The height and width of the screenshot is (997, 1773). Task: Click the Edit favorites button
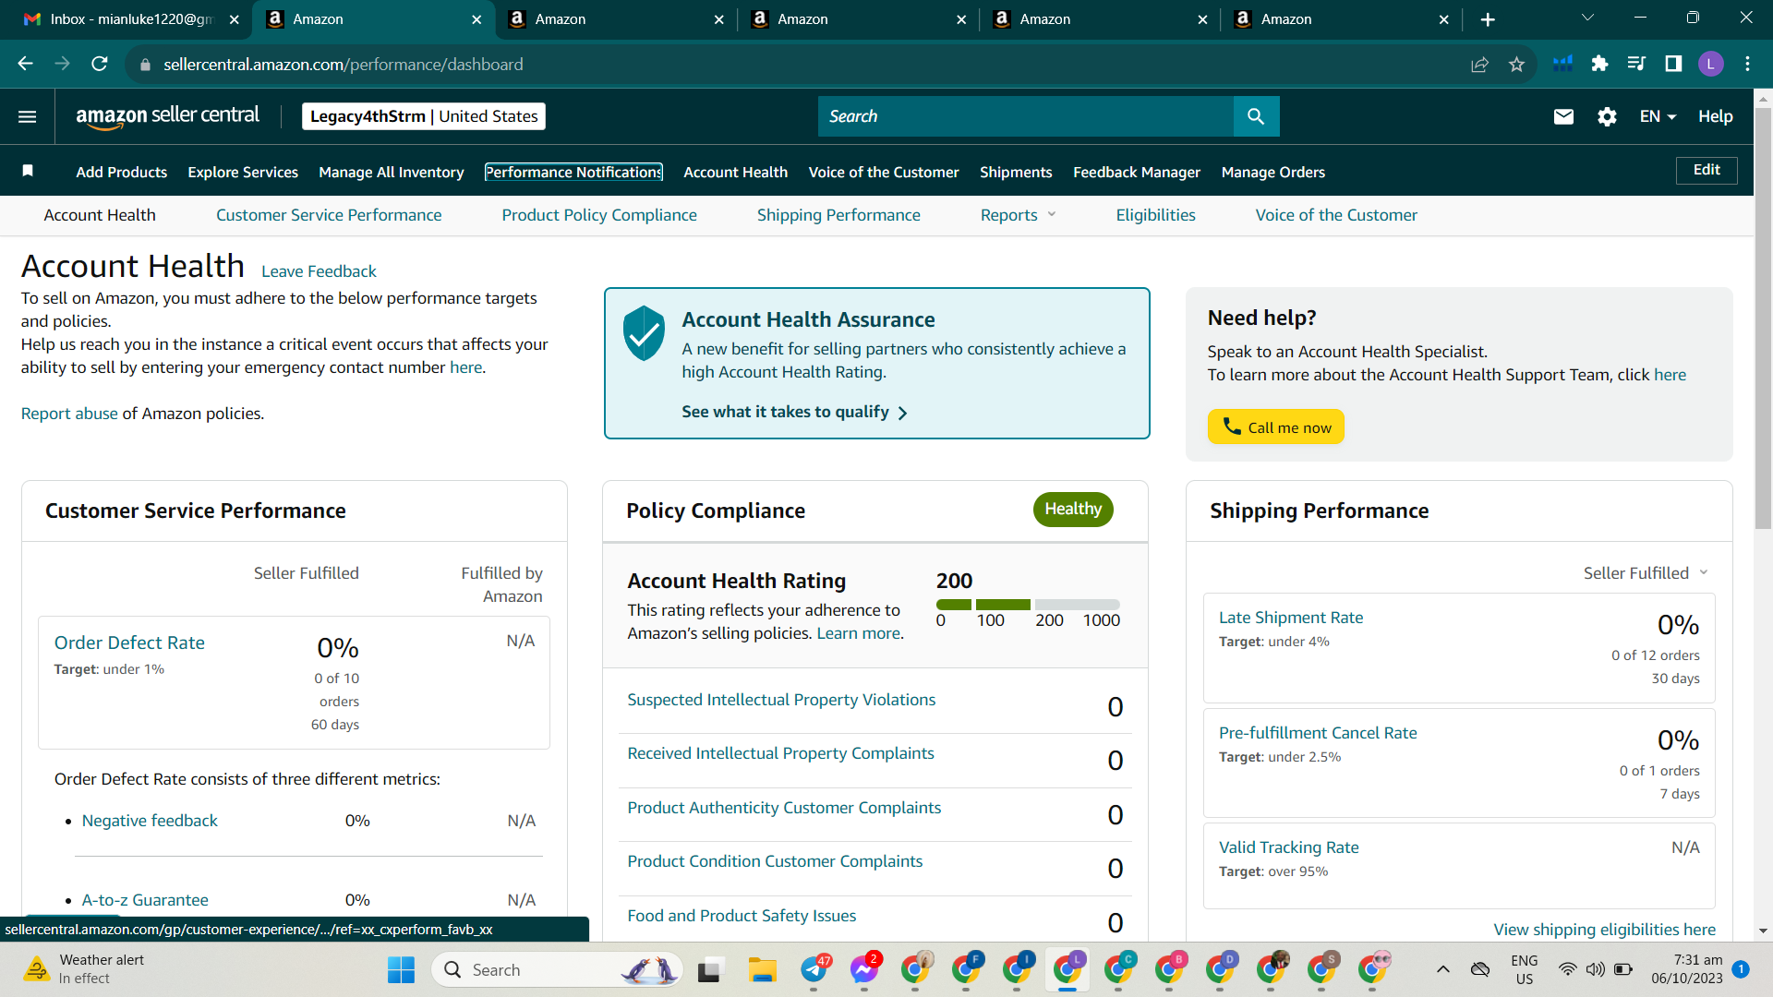[x=1707, y=170]
